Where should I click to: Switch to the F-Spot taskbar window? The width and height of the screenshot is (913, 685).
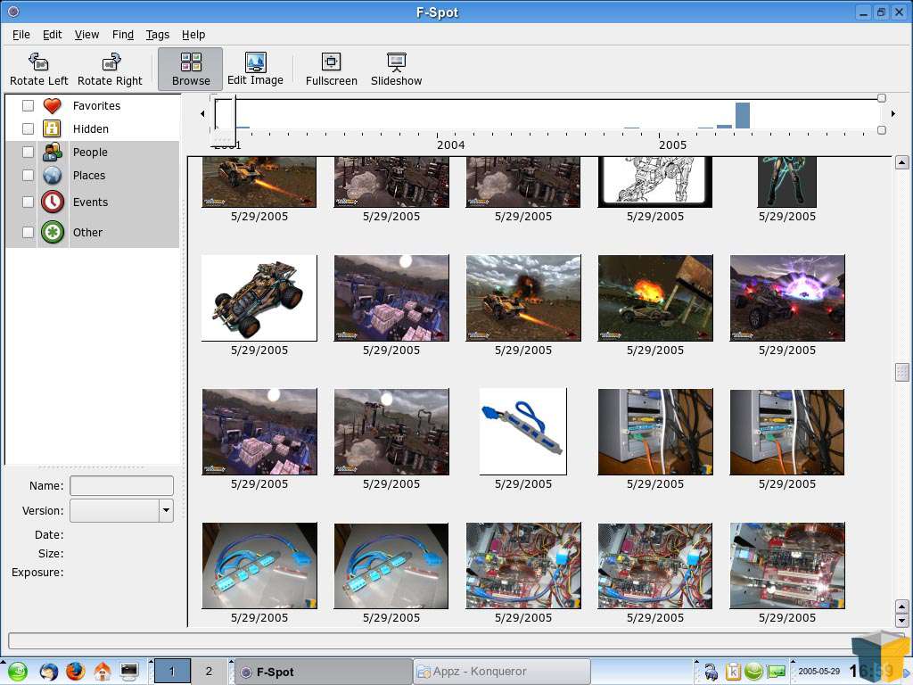click(x=323, y=672)
